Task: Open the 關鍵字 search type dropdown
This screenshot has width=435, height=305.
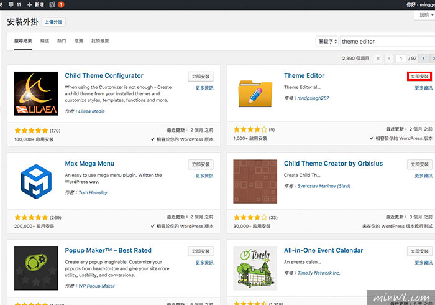Action: point(327,41)
